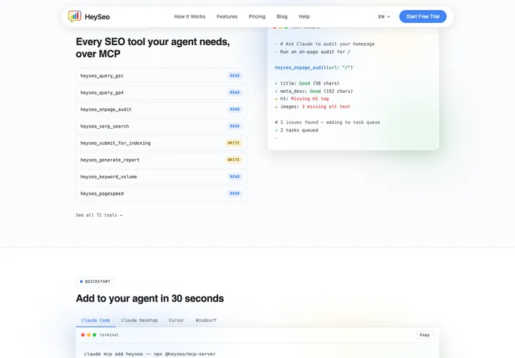515x358 pixels.
Task: Switch to the Cursor tab
Action: (x=177, y=320)
